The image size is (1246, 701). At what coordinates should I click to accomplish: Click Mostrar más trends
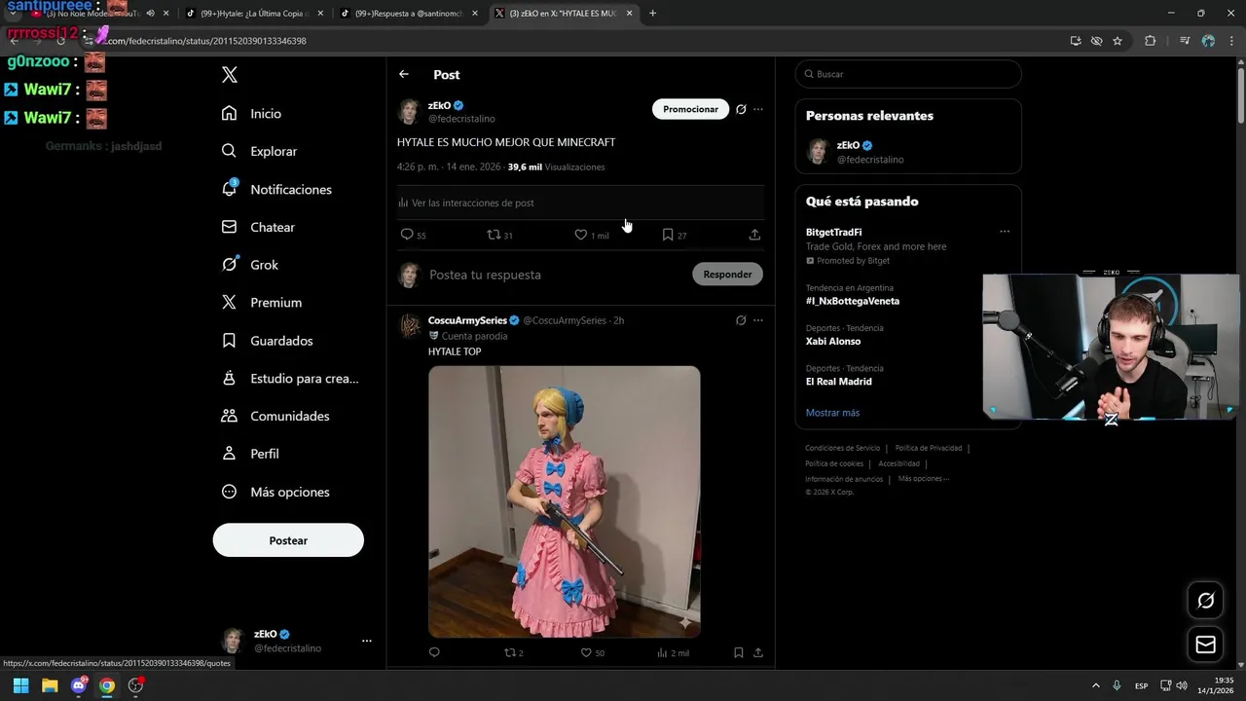[x=832, y=413]
